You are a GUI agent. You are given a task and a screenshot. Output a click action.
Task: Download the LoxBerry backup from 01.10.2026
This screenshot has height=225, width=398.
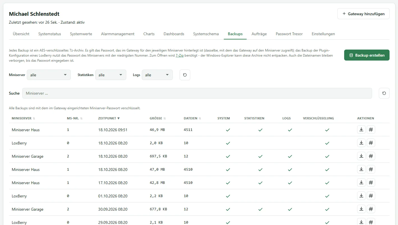pyautogui.click(x=361, y=196)
